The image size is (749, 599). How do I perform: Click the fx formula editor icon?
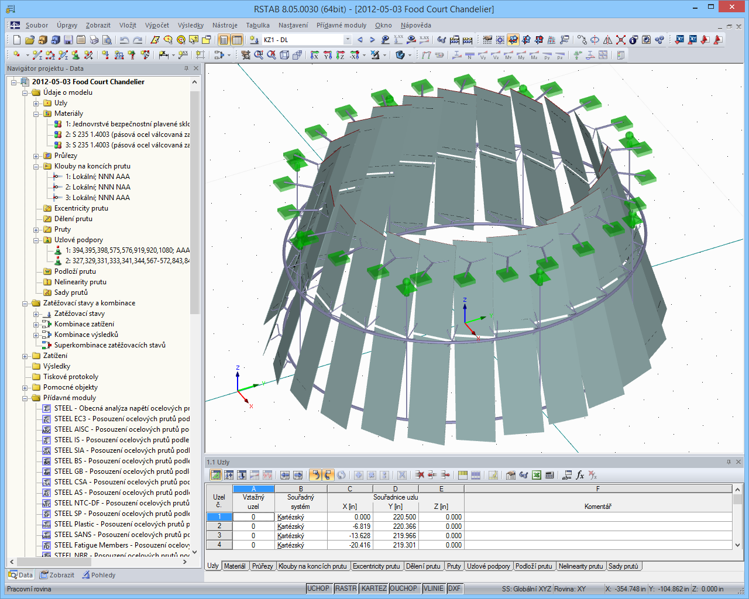(x=580, y=475)
